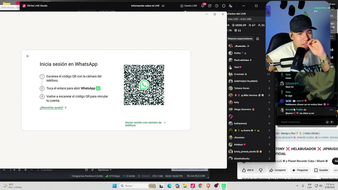Screen dimensions: 338x190
Task: Click the taskbar Buscar search box
Action: [x=138, y=186]
